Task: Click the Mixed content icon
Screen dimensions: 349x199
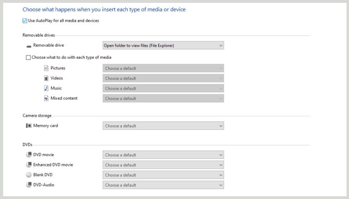Action: click(x=46, y=99)
